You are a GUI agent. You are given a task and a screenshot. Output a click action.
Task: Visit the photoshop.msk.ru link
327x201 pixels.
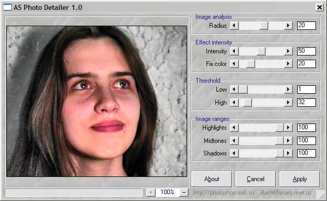(224, 193)
